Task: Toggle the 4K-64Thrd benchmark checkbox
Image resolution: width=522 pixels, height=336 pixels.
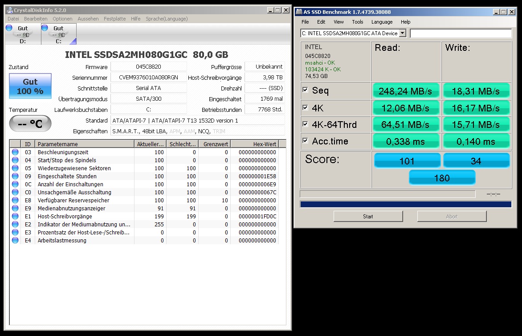Action: 305,124
